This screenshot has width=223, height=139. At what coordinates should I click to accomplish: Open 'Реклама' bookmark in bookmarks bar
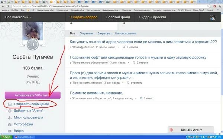(x=210, y=10)
